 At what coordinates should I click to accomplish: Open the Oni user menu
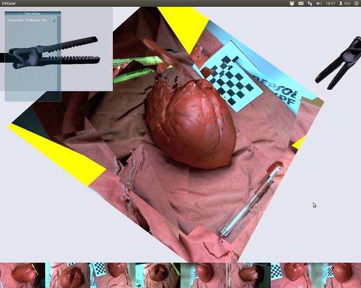click(345, 3)
